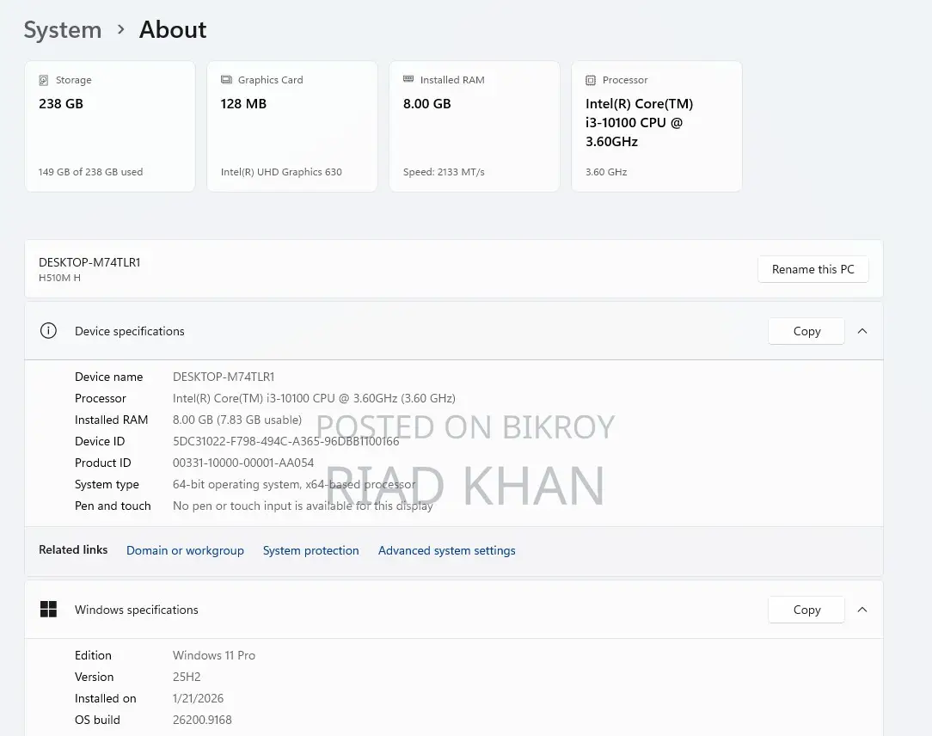Click the Pen and touch value text
Screen dimensions: 932x736
[303, 506]
